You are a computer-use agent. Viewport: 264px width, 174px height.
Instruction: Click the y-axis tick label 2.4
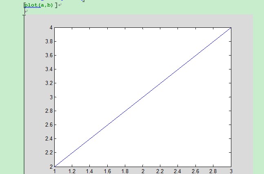pos(49,139)
